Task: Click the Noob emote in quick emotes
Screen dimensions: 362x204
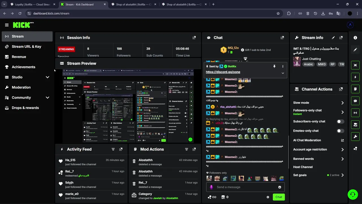Action: (x=257, y=178)
